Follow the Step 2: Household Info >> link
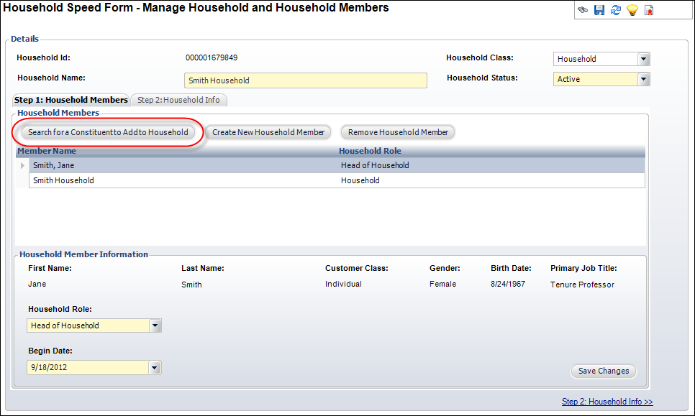Screen dimensions: 695x416 click(x=607, y=402)
